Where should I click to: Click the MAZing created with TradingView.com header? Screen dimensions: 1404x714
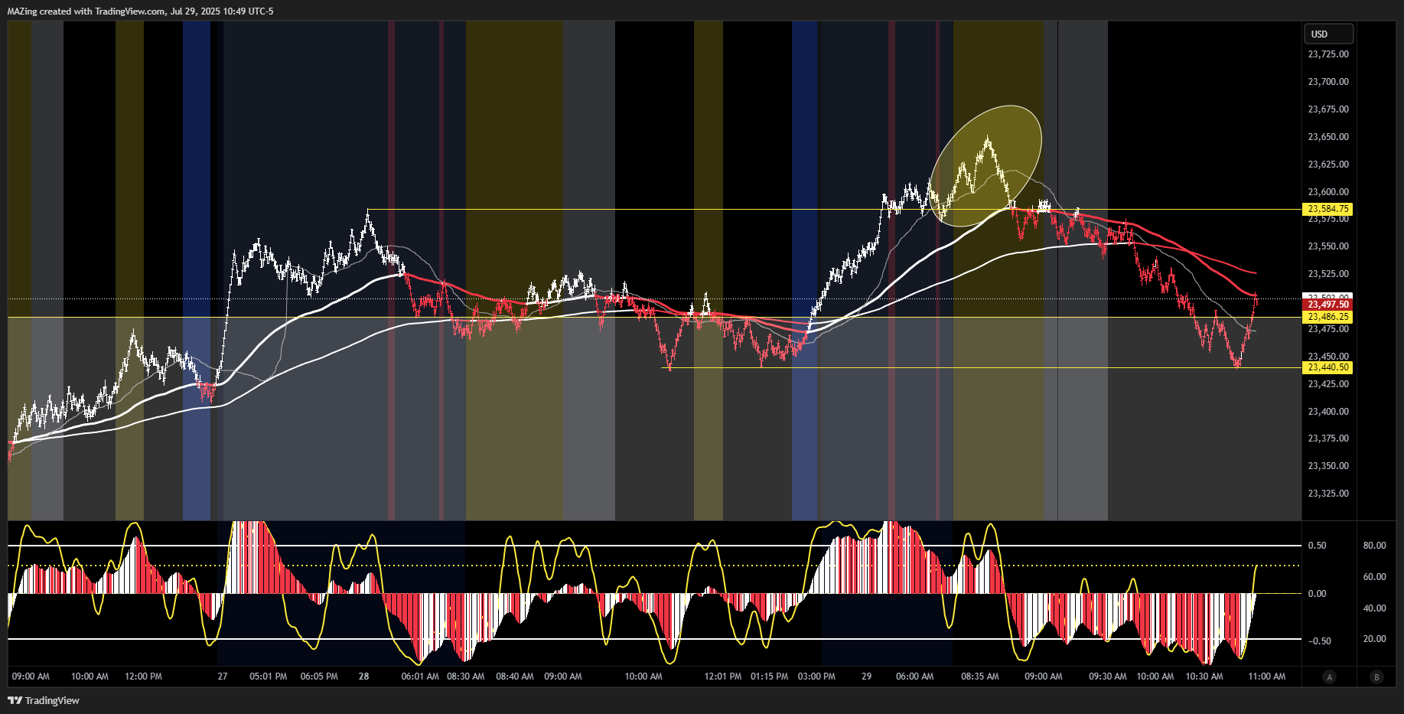pyautogui.click(x=140, y=11)
